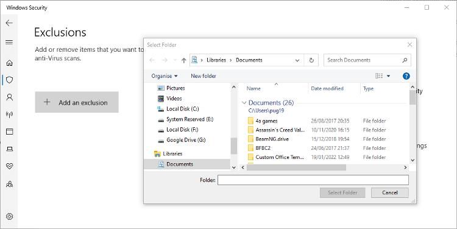
Task: Click Cancel button in dialog
Action: click(x=390, y=192)
